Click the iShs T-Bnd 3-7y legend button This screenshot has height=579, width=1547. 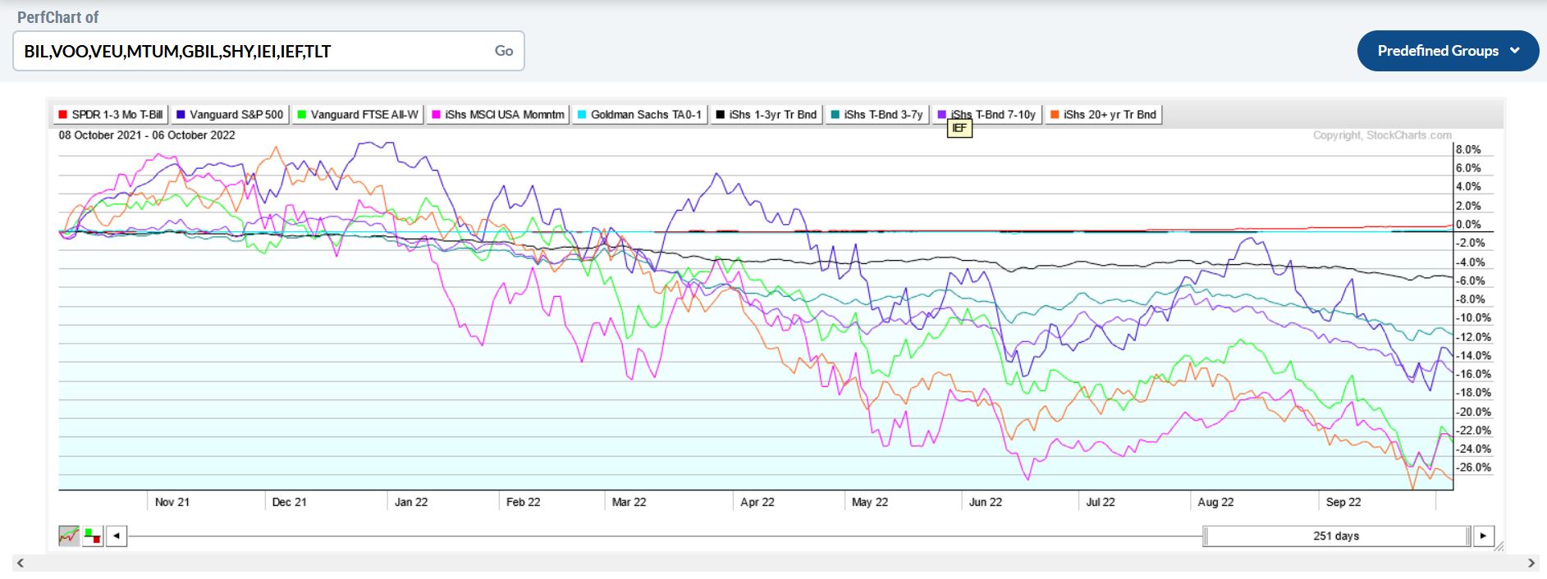pyautogui.click(x=876, y=115)
